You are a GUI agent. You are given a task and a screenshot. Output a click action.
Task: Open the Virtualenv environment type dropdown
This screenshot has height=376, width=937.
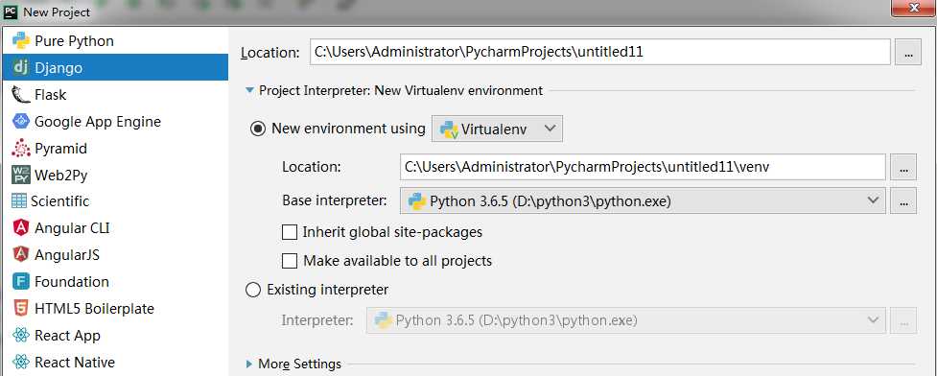coord(497,129)
